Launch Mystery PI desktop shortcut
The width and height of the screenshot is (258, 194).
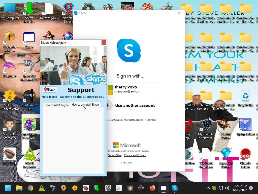206,129
